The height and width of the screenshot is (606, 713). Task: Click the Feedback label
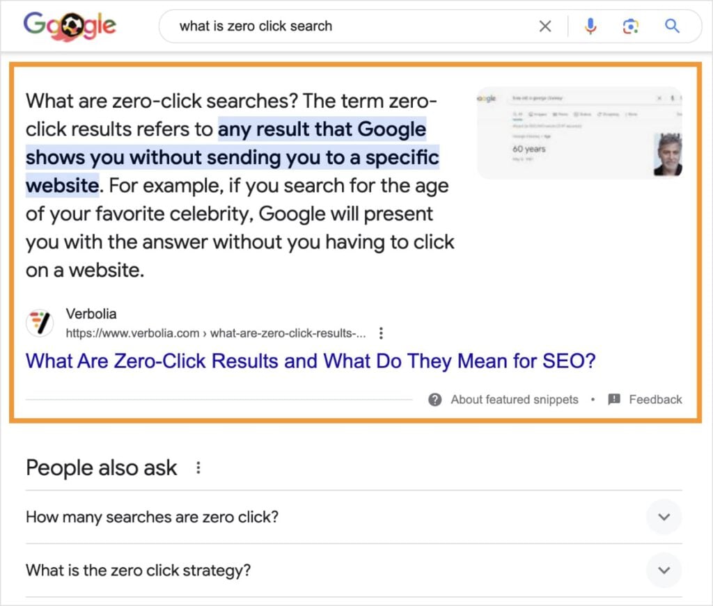point(655,399)
